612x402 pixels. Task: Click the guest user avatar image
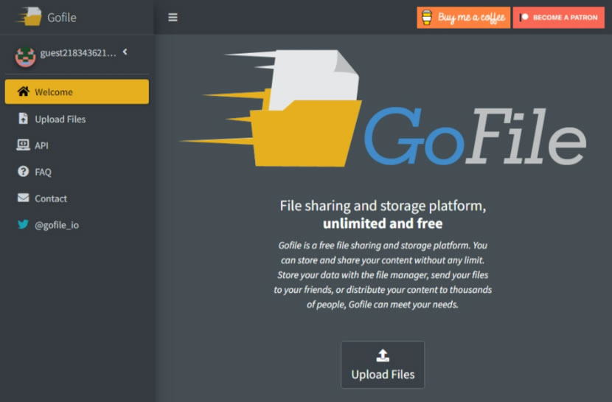[26, 55]
